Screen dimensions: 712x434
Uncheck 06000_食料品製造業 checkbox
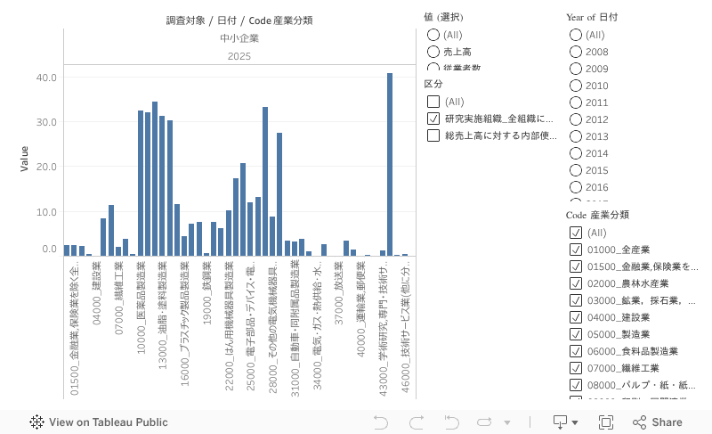pos(575,351)
